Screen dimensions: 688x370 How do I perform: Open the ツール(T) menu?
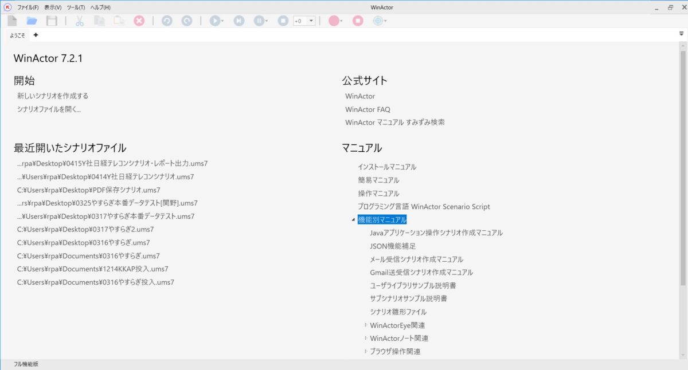(x=76, y=7)
